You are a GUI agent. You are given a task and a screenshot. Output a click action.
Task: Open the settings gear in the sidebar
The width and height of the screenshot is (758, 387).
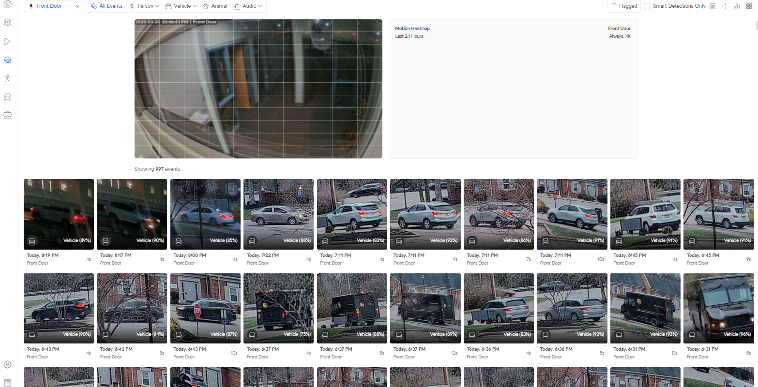coord(7,365)
